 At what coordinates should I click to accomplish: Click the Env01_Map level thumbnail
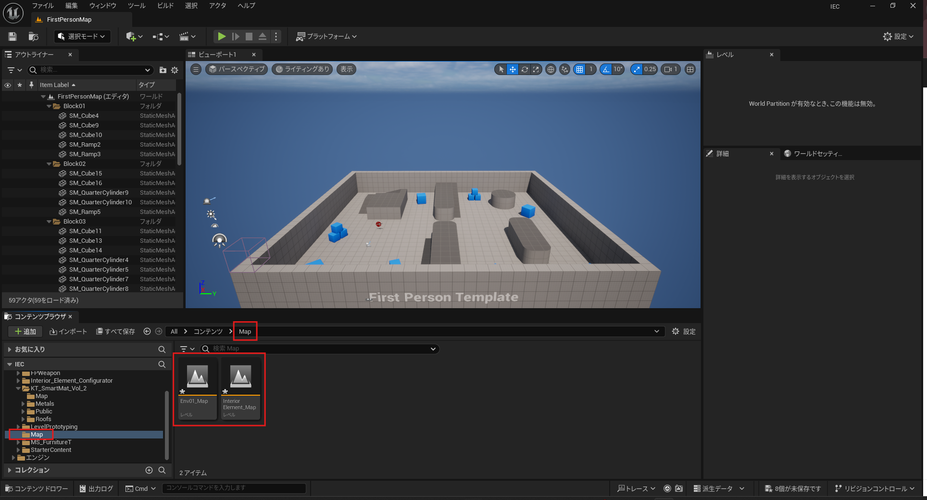198,376
